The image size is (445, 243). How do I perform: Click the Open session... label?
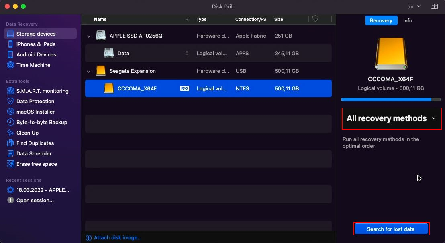(x=35, y=200)
